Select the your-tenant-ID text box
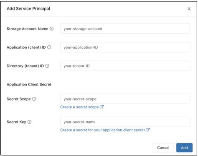 click(125, 66)
